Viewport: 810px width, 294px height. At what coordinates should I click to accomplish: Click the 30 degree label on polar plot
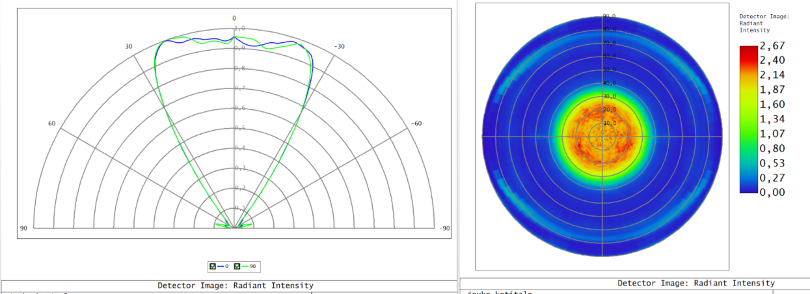129,47
